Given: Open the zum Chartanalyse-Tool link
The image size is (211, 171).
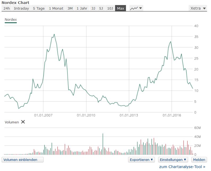Looking at the screenshot, I should (x=182, y=167).
